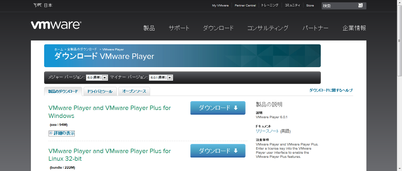Click the (exe | 94M) text
Viewport: 402px width, 171px height.
click(x=59, y=125)
